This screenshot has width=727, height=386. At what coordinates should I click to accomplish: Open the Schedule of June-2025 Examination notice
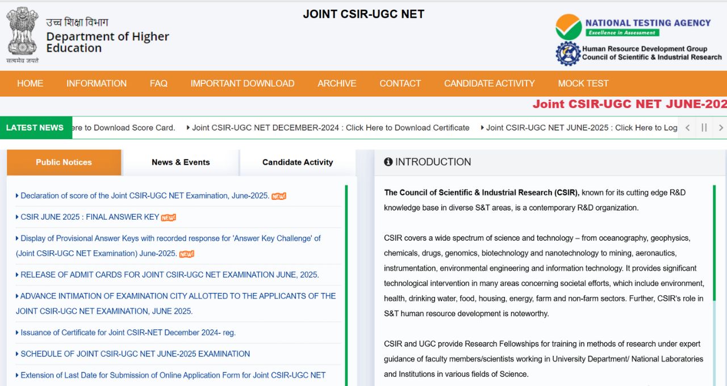(x=135, y=354)
